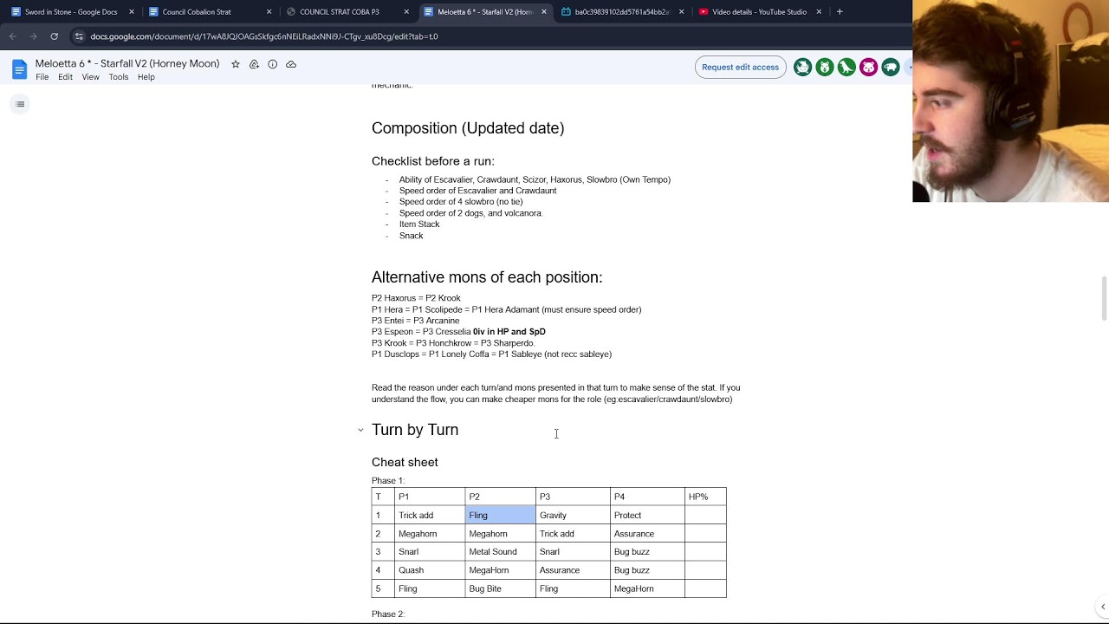Click the P2 Haxorus = P2 Krook line
Viewport: 1109px width, 624px height.
click(416, 298)
